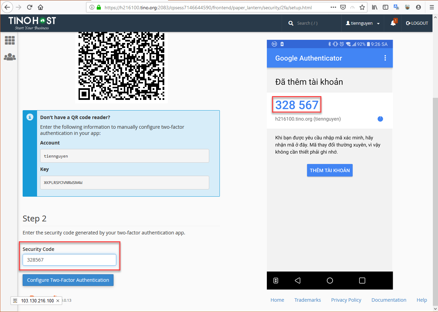Reload the current page

29,7
